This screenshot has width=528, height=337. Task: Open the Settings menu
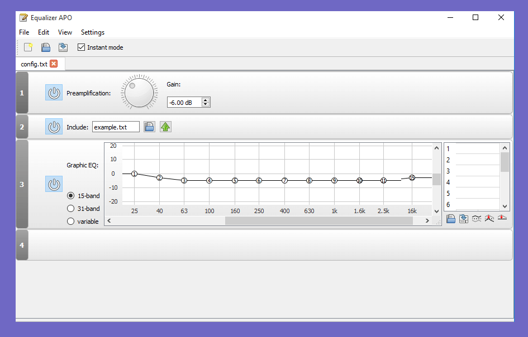93,32
